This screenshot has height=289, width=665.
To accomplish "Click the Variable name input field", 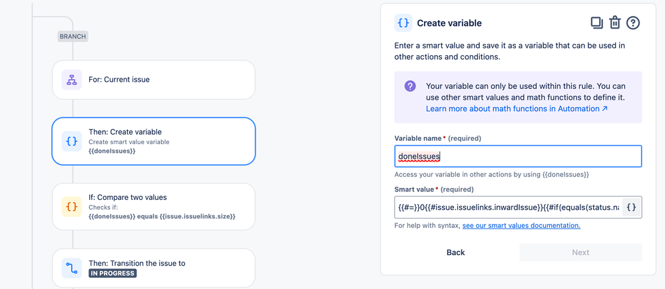I will click(518, 157).
